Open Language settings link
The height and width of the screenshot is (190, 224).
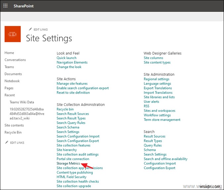(157, 83)
